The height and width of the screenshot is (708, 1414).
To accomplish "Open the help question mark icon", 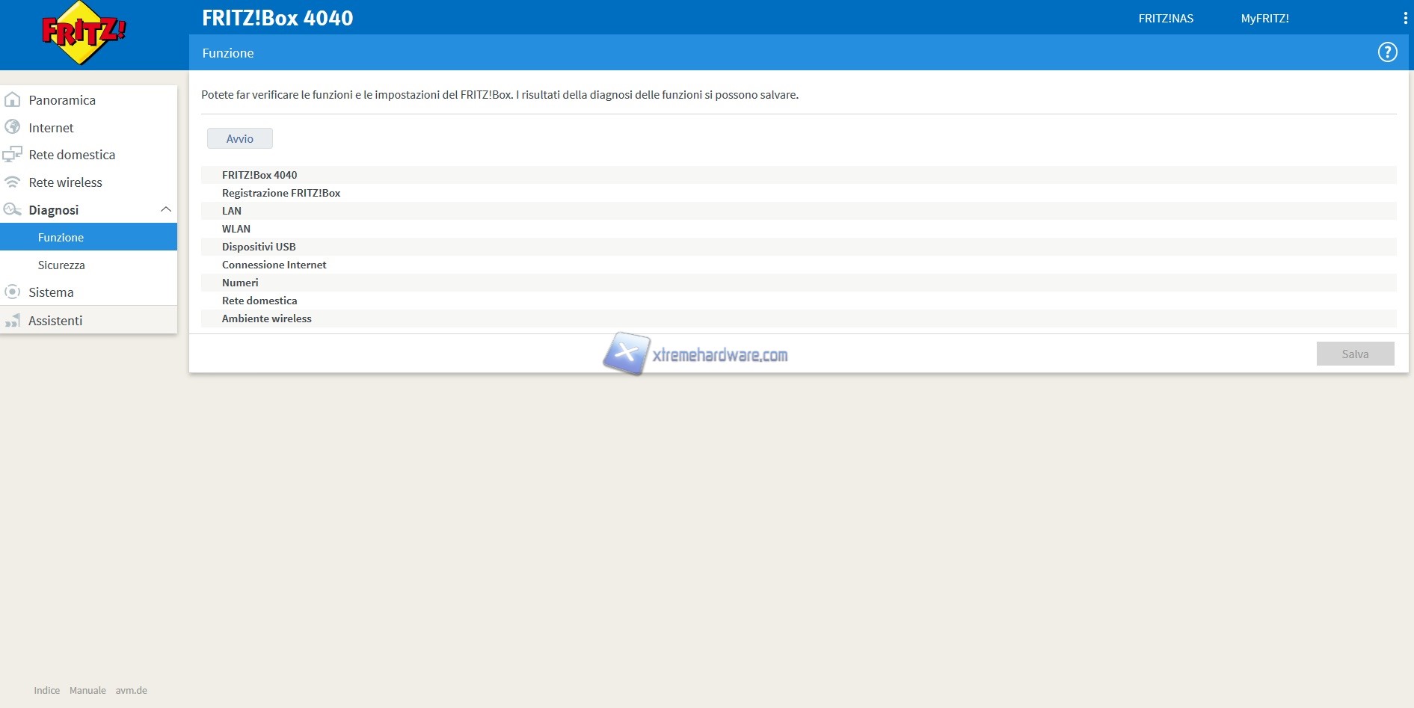I will (x=1387, y=52).
